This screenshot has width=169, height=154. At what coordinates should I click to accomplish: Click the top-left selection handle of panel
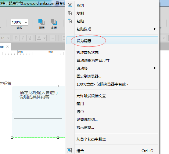(x=12, y=86)
